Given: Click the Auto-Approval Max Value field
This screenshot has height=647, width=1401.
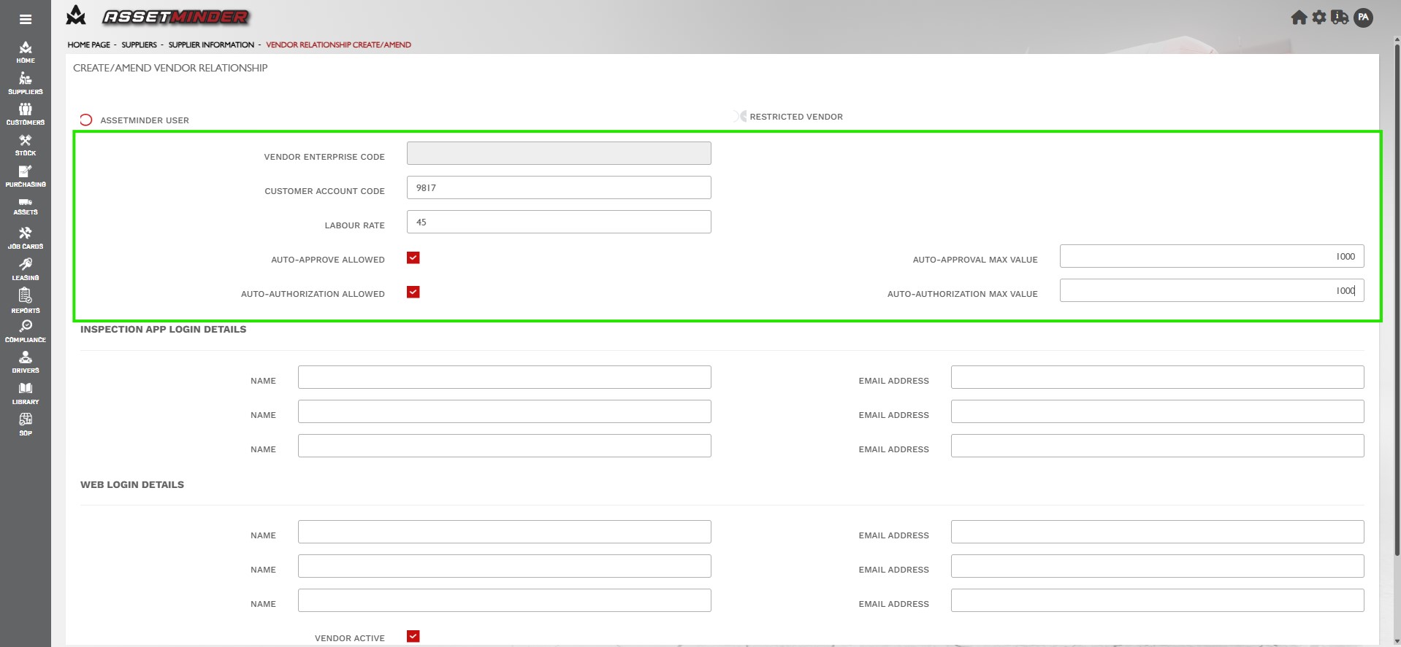Looking at the screenshot, I should [1211, 256].
